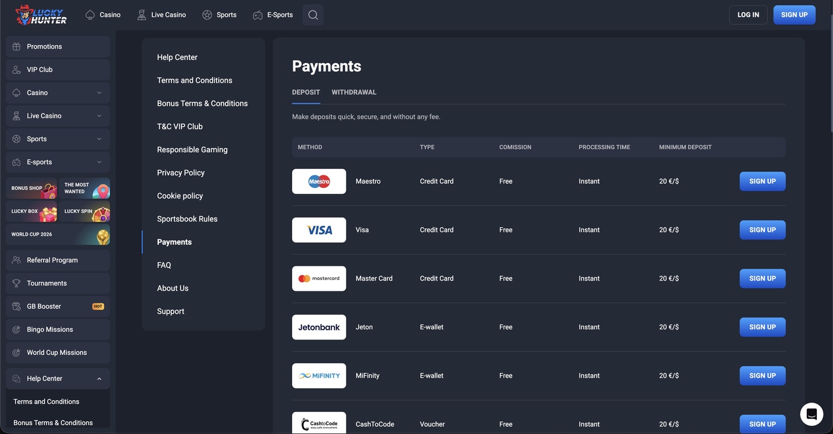Open Bonus Terms & Conditions in help menu panel
This screenshot has height=434, width=833.
202,103
